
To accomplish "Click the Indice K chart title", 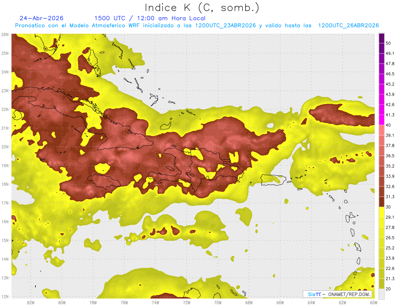I will pos(202,8).
